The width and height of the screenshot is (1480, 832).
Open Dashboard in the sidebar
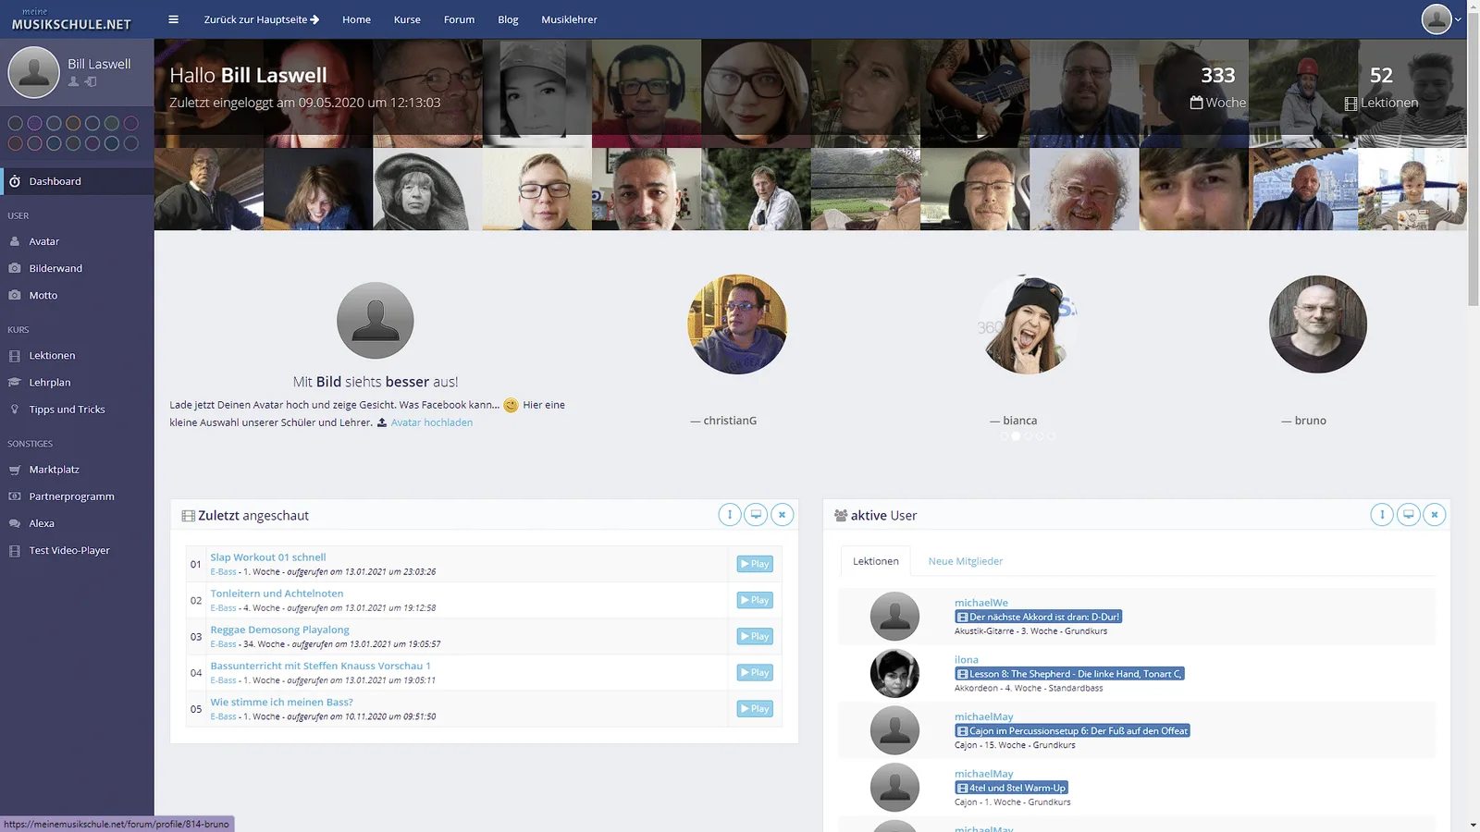77,181
